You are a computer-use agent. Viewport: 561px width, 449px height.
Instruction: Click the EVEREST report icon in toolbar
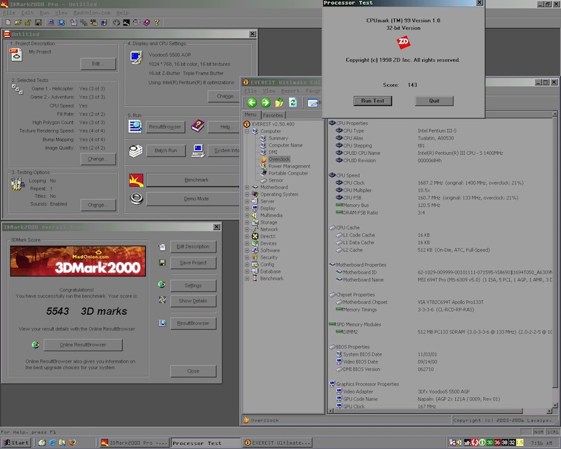point(312,102)
